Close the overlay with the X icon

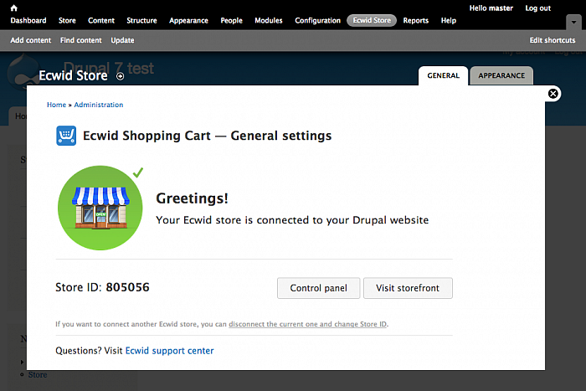click(553, 94)
